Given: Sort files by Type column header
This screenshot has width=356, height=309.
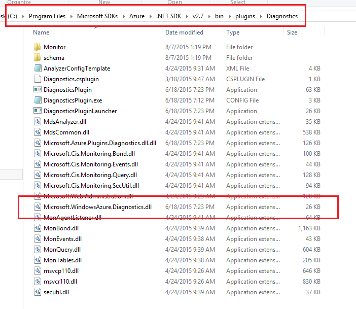Looking at the screenshot, I should [x=233, y=32].
